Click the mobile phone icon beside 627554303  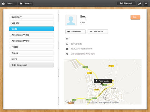click(x=67, y=44)
